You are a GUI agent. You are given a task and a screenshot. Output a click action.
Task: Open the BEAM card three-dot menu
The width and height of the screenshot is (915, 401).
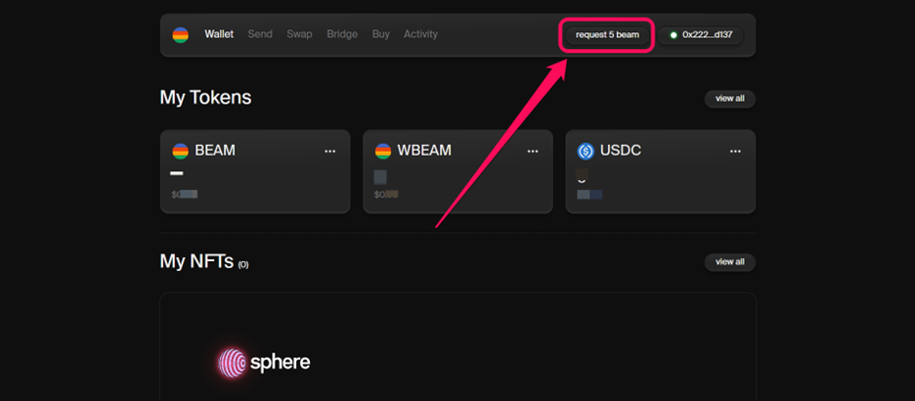pos(330,152)
